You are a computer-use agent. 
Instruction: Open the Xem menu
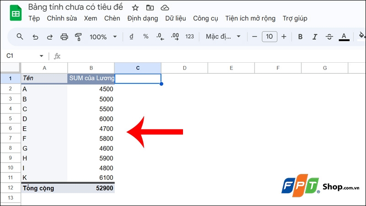click(x=91, y=18)
